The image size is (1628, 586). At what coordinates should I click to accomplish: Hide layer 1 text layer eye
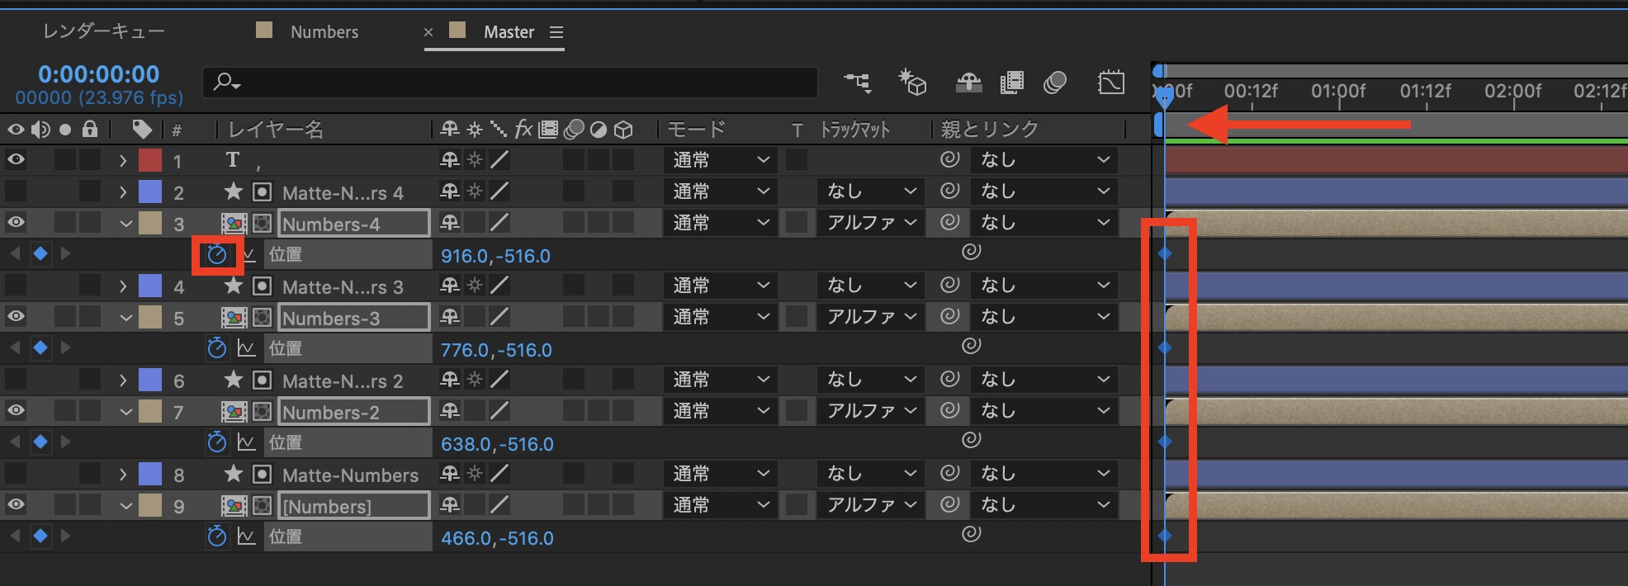pyautogui.click(x=16, y=159)
